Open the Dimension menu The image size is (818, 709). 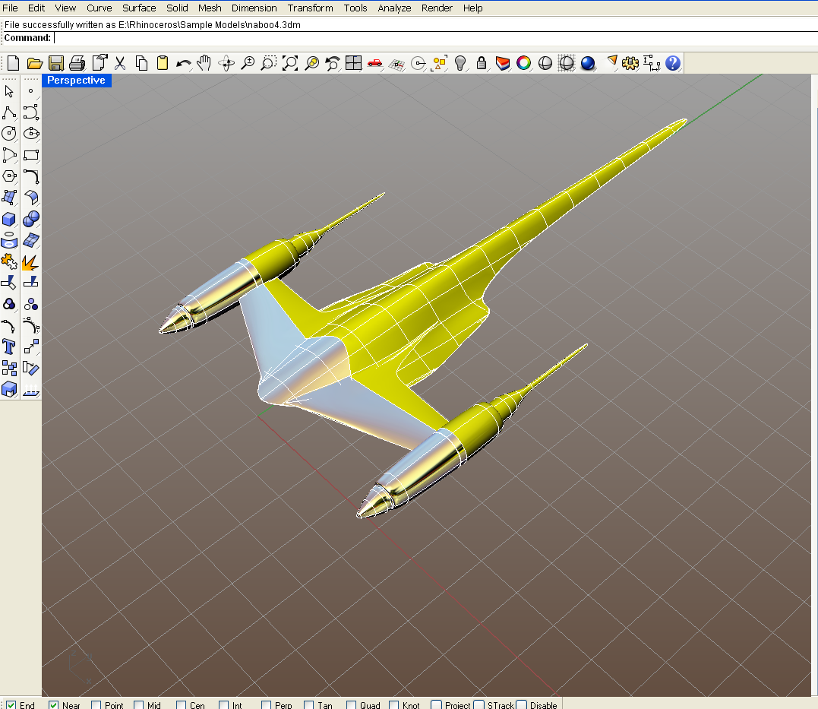pyautogui.click(x=254, y=8)
